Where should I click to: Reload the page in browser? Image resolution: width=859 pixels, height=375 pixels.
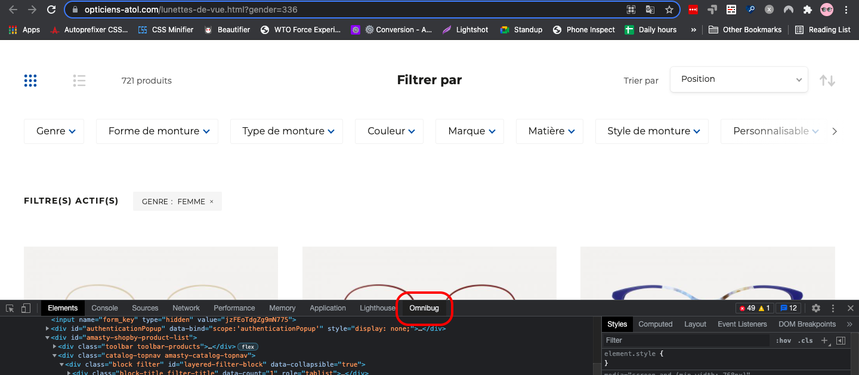click(x=51, y=10)
